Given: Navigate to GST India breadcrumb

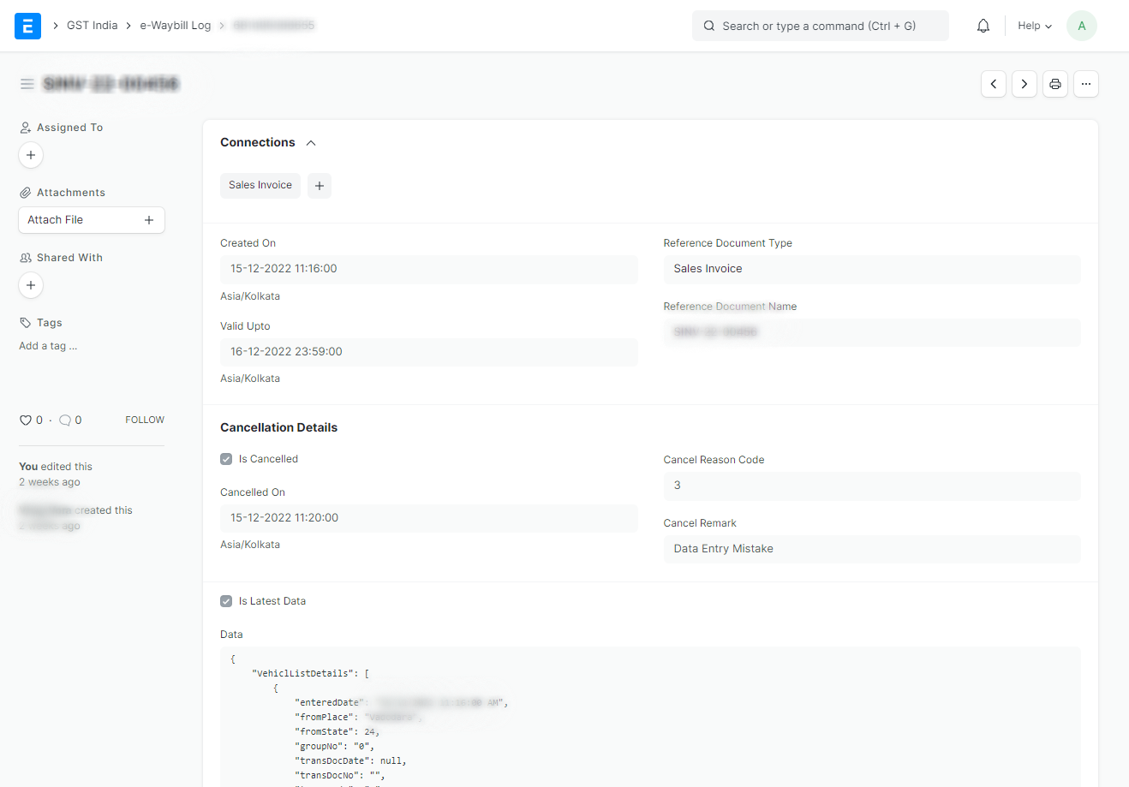Looking at the screenshot, I should click(93, 26).
